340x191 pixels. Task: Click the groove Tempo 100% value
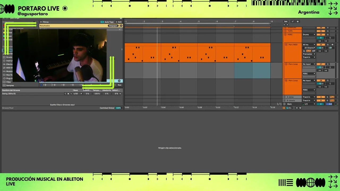(x=97, y=94)
